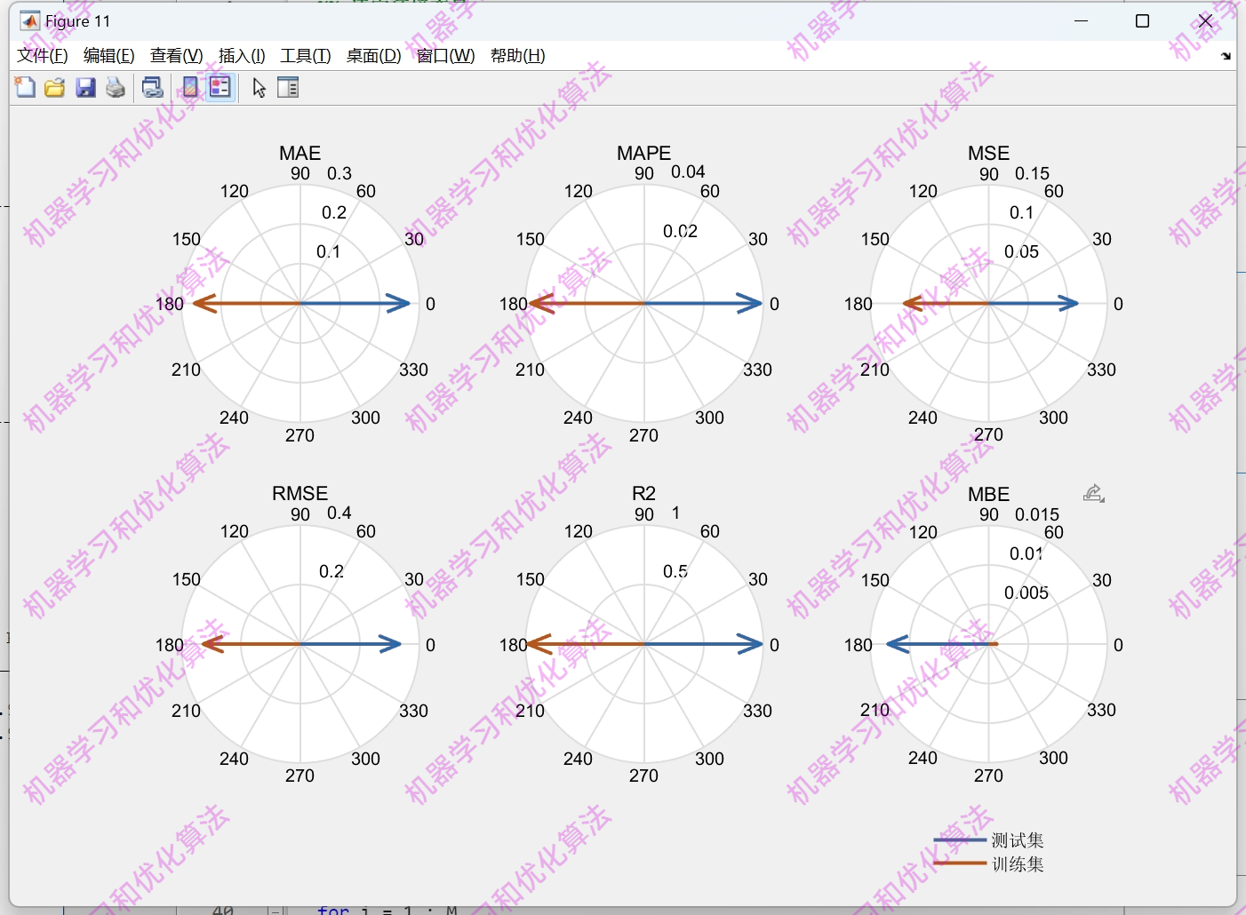Click the 训练集 legend entry

(1018, 864)
